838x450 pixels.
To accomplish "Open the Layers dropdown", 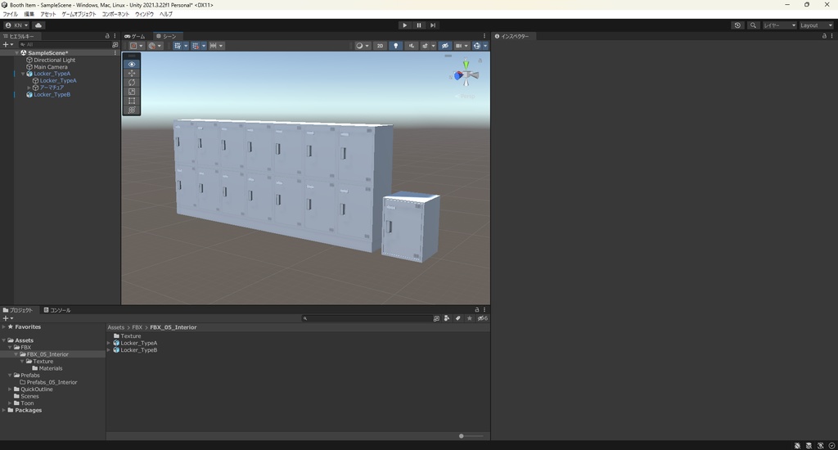I will [x=779, y=25].
